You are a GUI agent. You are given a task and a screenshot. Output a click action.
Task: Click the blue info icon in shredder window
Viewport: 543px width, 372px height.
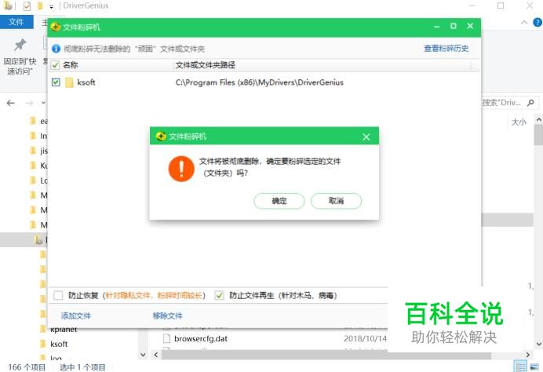(56, 49)
